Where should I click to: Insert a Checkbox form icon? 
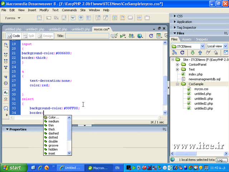pyautogui.click(x=73, y=18)
